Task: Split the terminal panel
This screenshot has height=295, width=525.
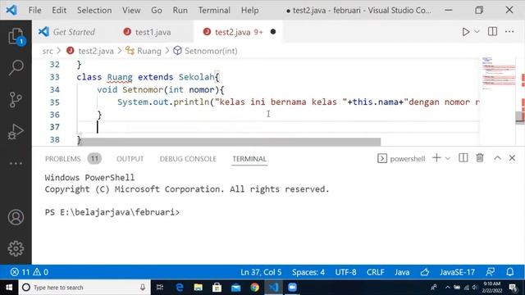Action: 463,158
